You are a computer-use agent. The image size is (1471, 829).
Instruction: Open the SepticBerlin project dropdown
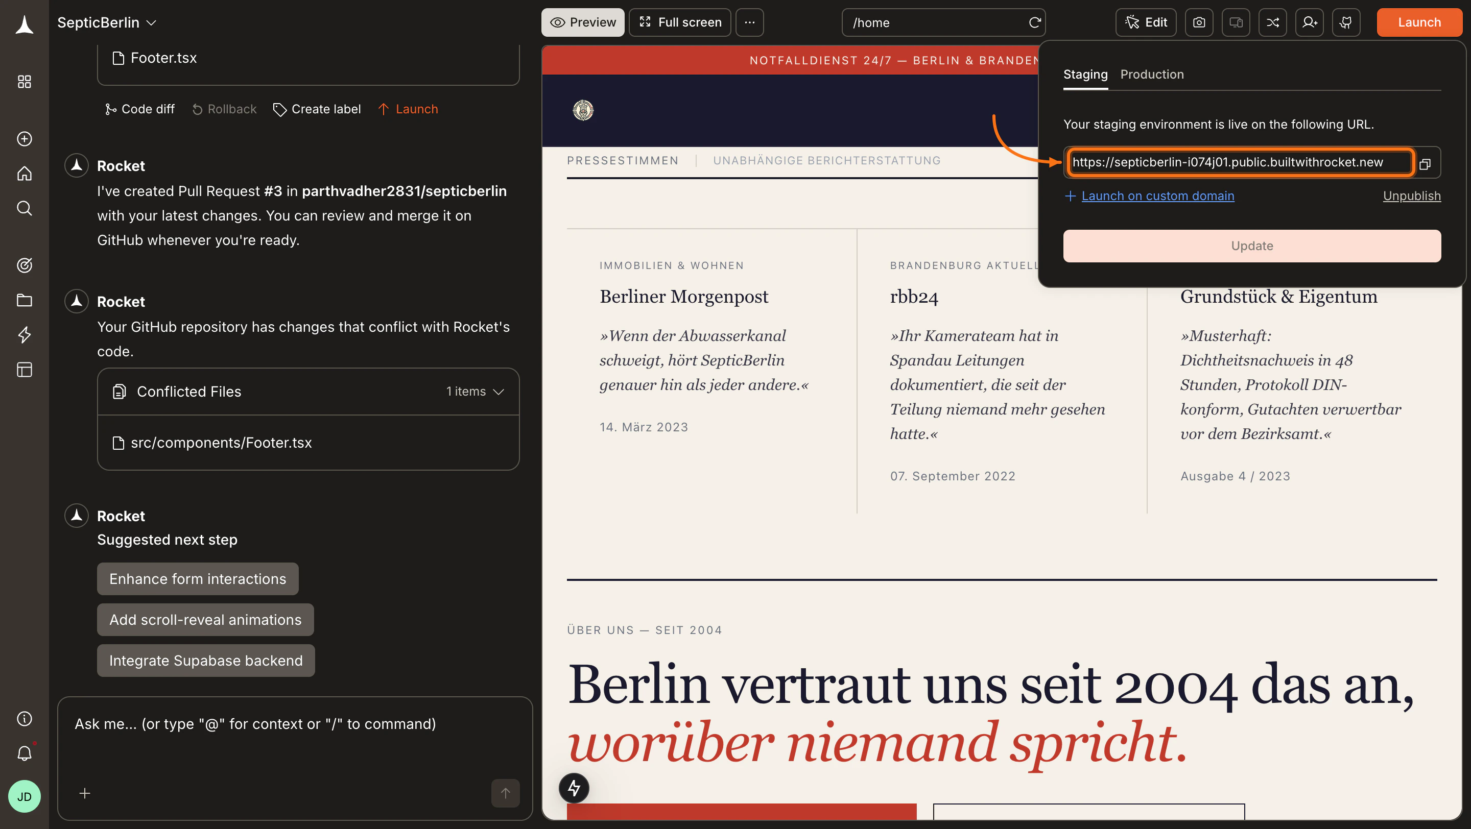click(x=106, y=22)
